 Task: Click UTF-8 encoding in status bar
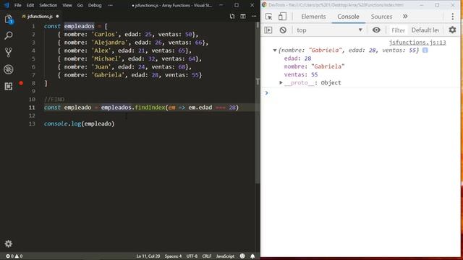[192, 256]
